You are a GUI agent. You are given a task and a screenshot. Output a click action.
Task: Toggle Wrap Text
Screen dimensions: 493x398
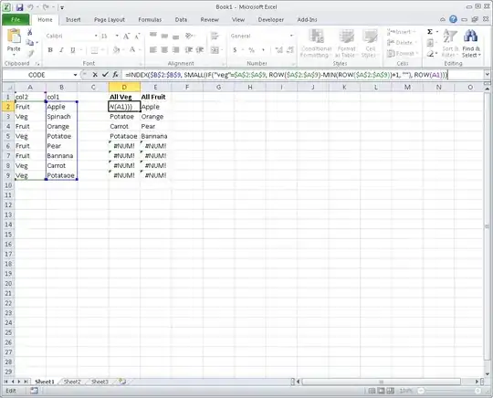tap(215, 36)
